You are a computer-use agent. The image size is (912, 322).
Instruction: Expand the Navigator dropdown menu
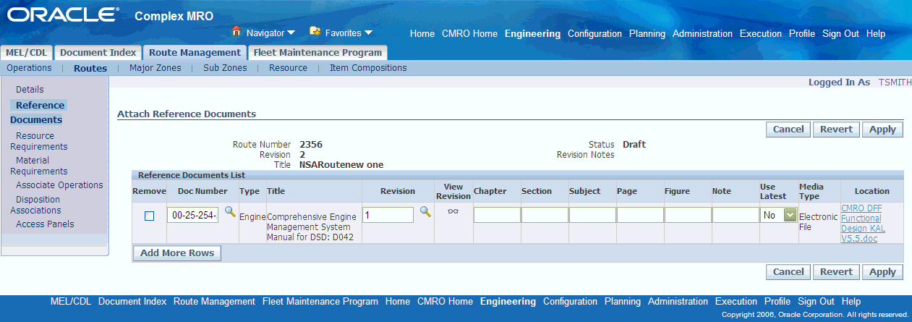point(291,33)
